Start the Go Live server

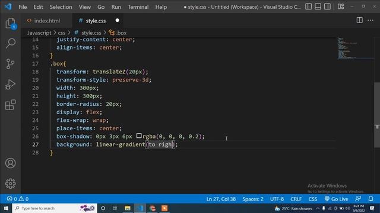[x=337, y=199]
